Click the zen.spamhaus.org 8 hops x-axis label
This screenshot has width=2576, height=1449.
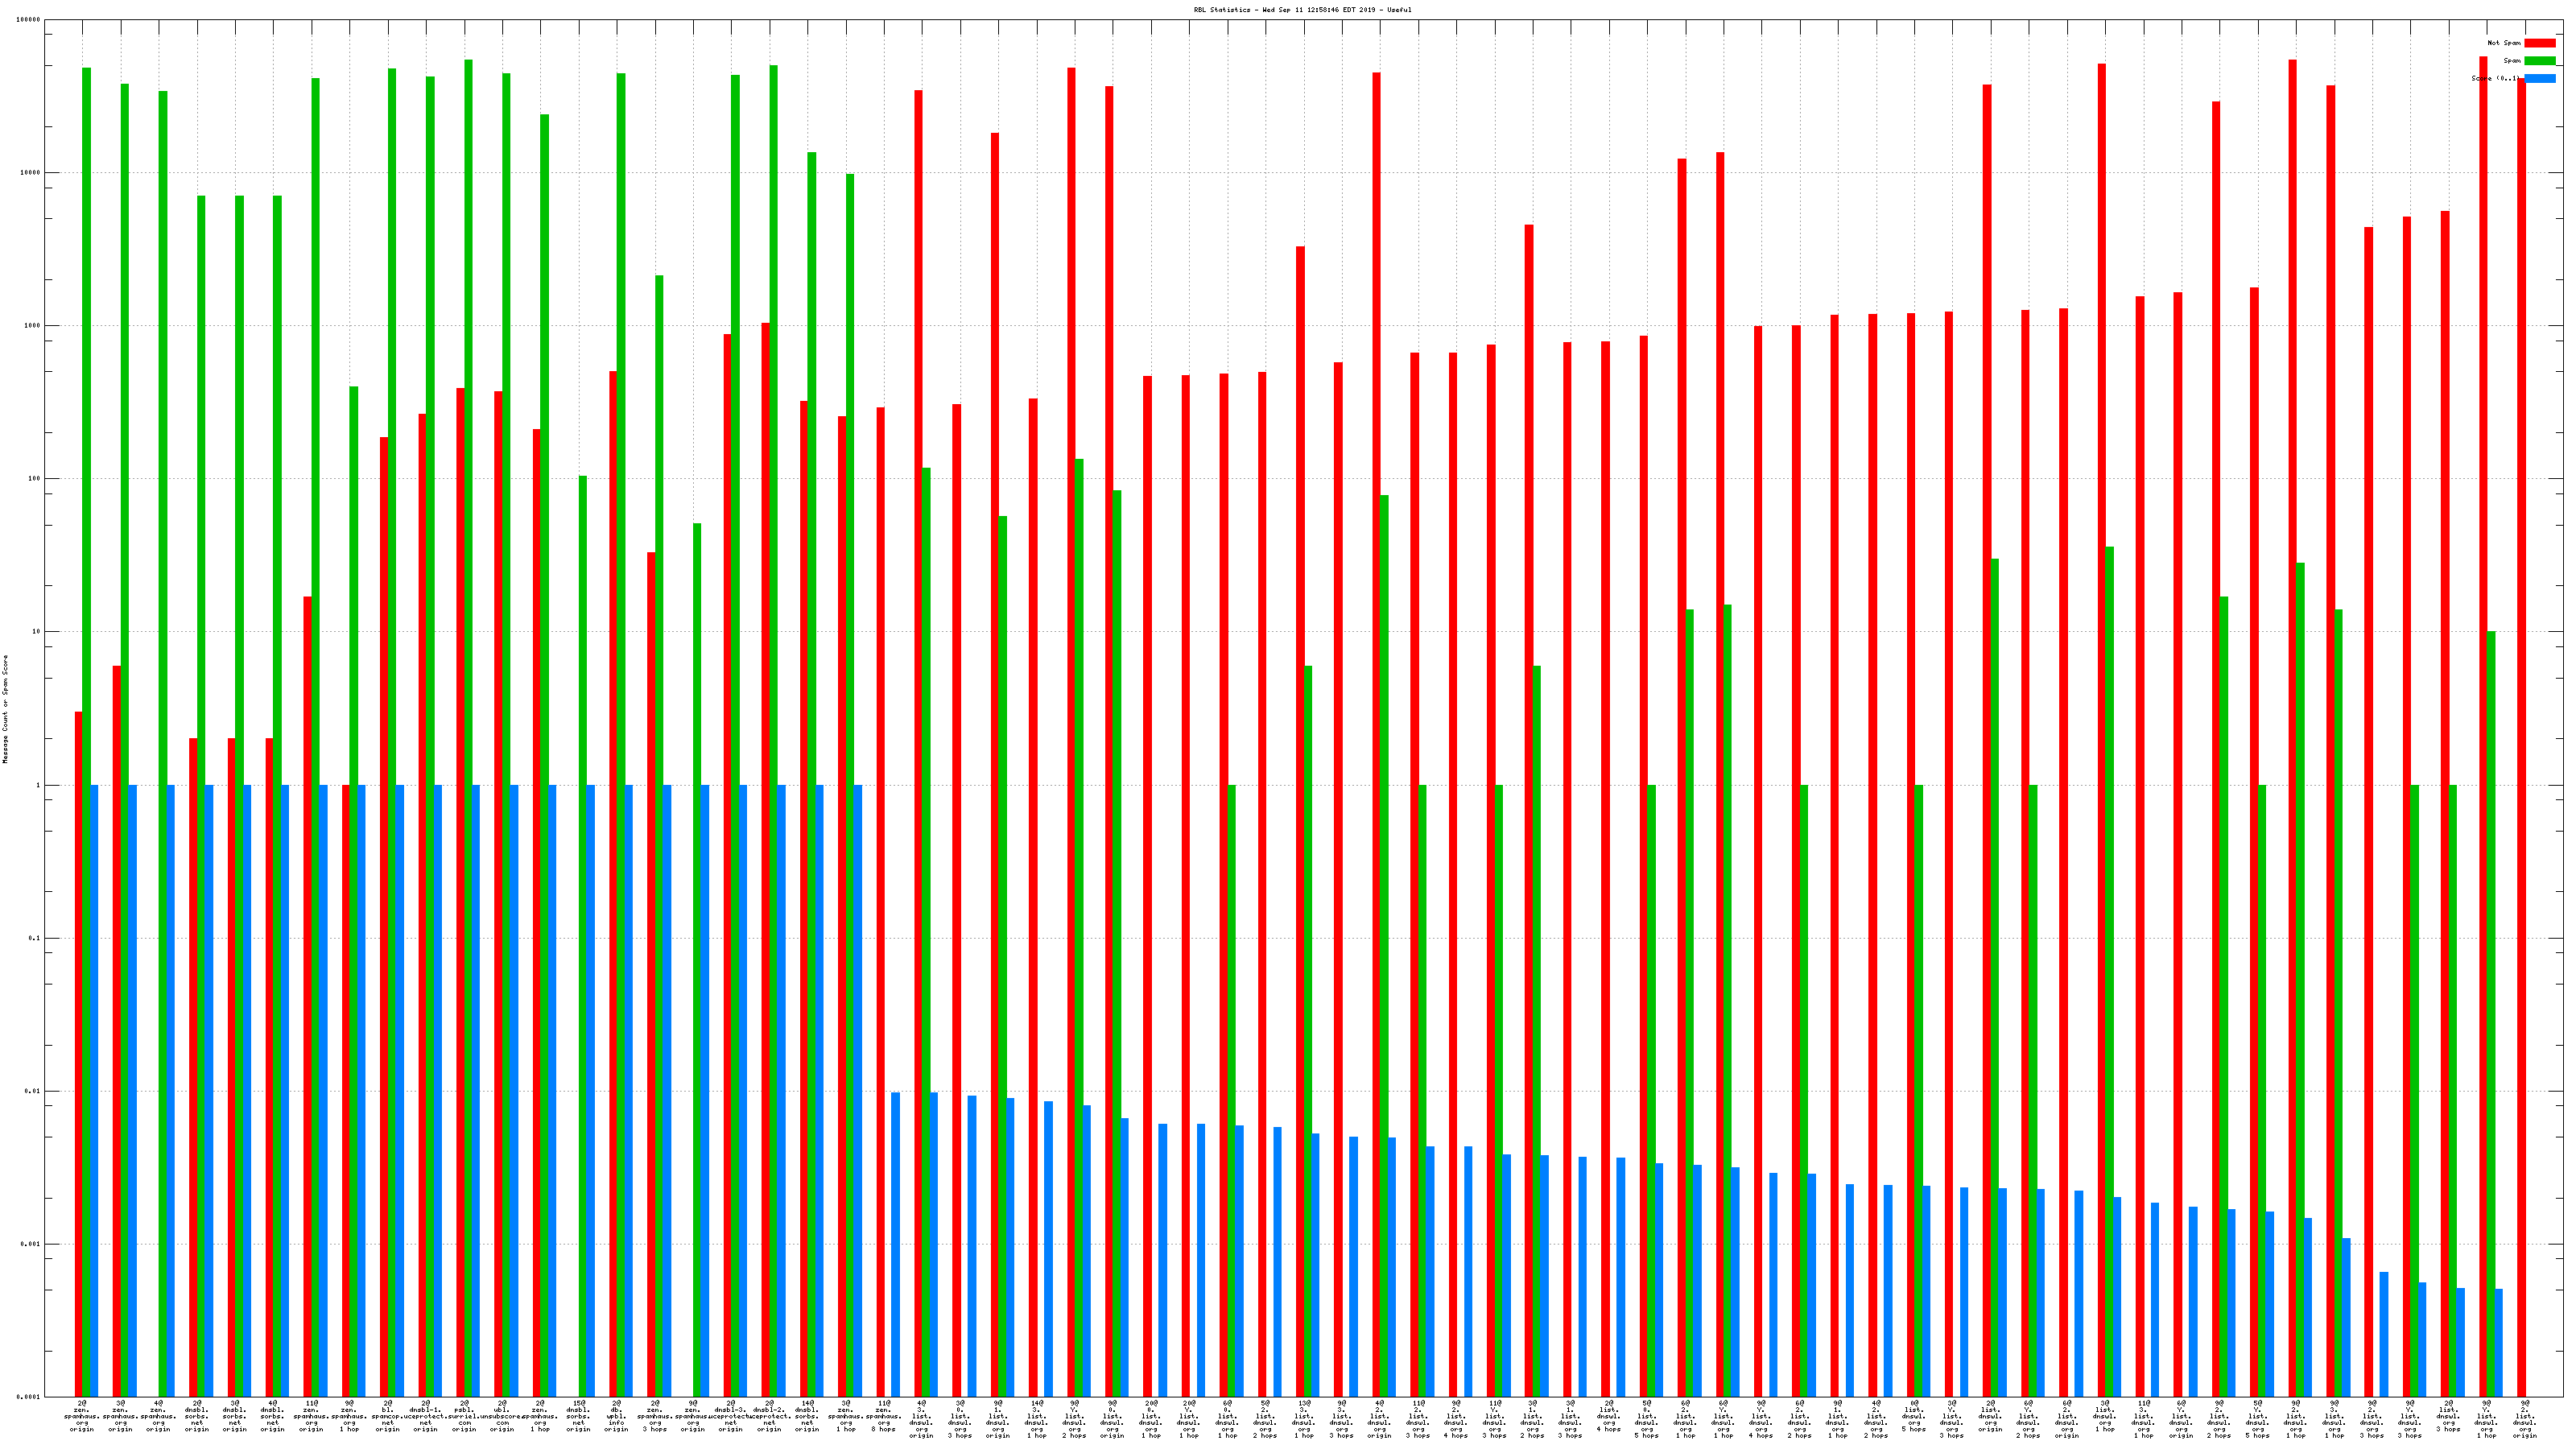pos(883,1416)
